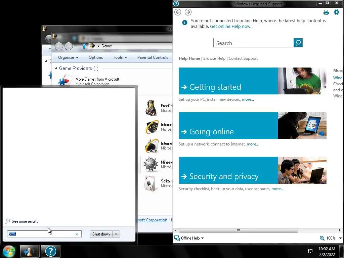Click Microsoft Corporation link in details pane
Viewport: 344px width, 258px height.
pos(153,220)
